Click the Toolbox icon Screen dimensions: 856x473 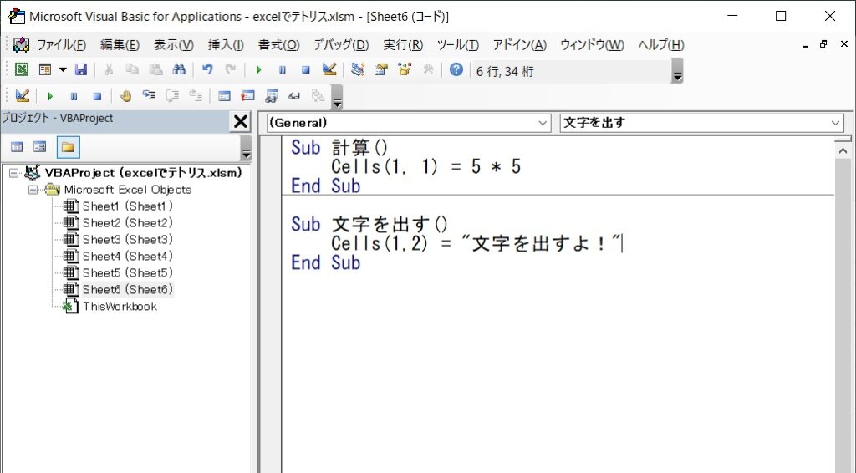pos(428,69)
